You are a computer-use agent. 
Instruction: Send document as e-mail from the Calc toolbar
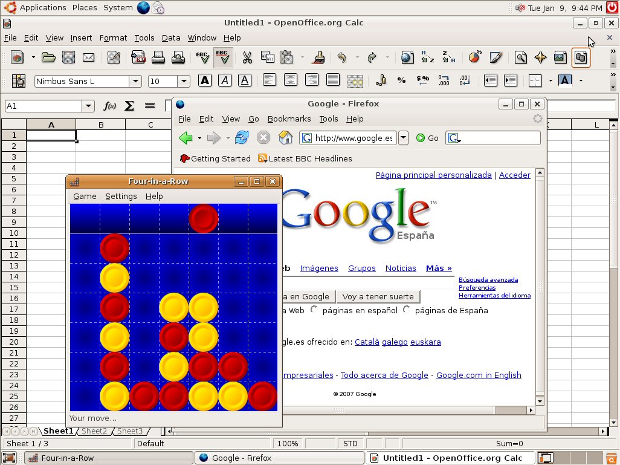coord(89,58)
